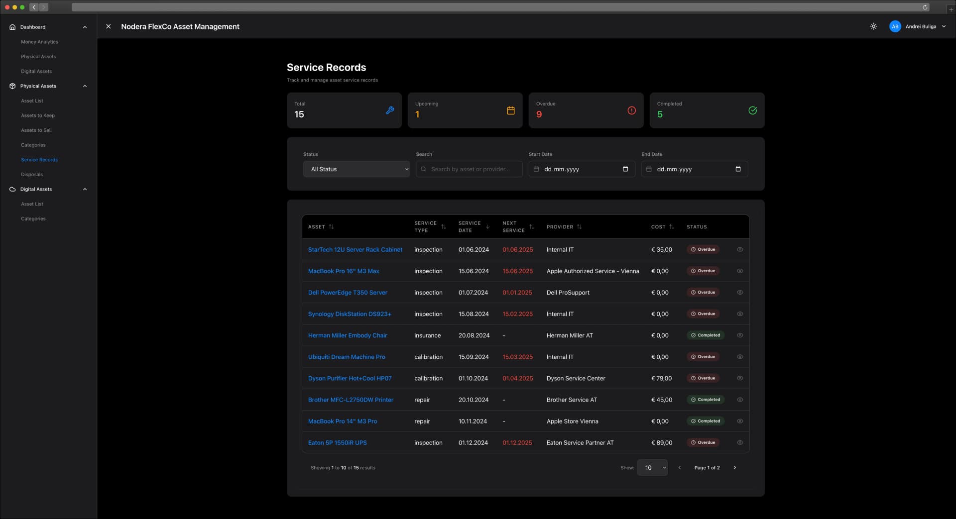Click the Start Date input field

click(x=582, y=169)
